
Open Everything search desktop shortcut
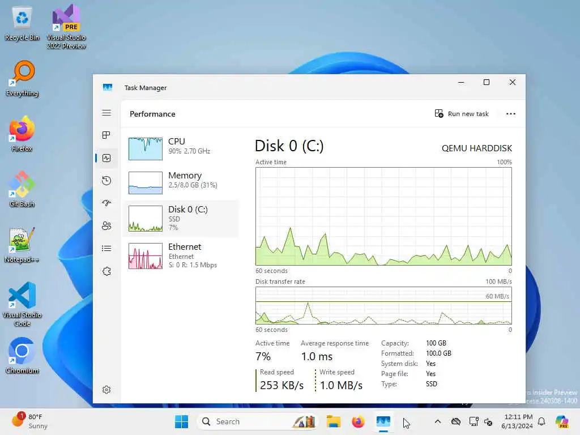click(x=22, y=79)
